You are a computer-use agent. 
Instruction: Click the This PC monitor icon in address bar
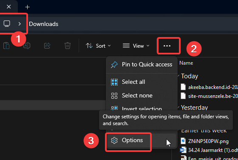coord(7,24)
